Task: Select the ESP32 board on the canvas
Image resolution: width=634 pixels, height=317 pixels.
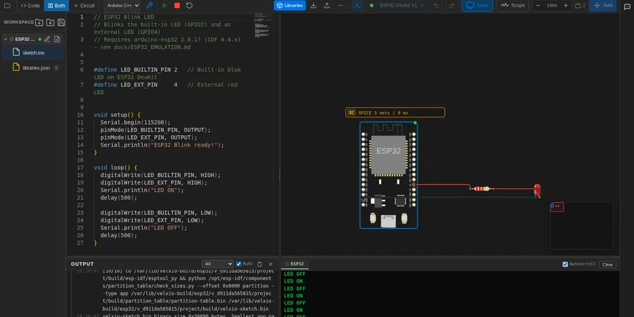Action: coord(389,175)
